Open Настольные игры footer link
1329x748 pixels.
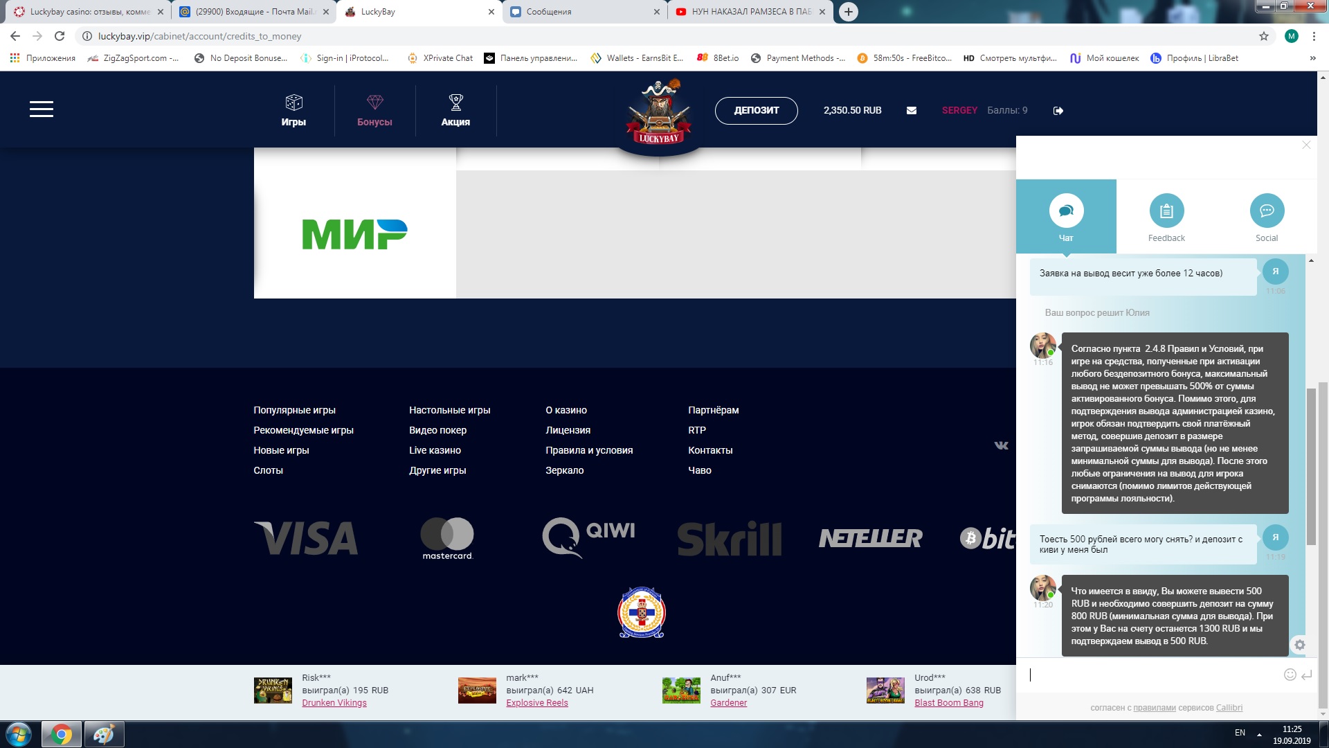[449, 410]
